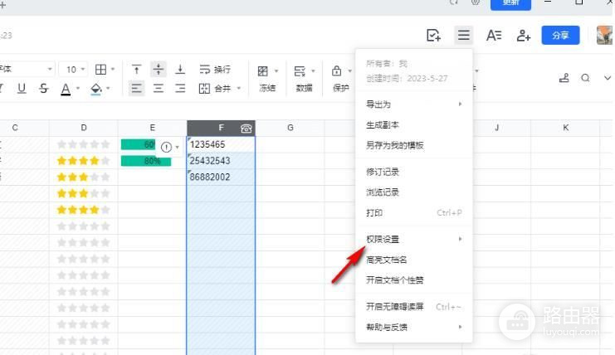Viewport: 615px width, 355px height.
Task: Toggle wrap text 换行
Action: tap(215, 70)
